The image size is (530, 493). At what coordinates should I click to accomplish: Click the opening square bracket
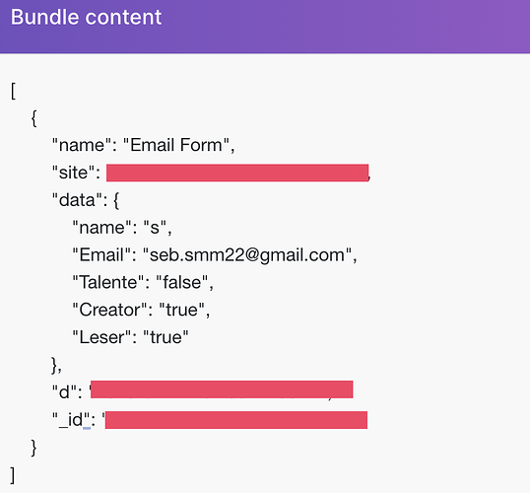13,91
